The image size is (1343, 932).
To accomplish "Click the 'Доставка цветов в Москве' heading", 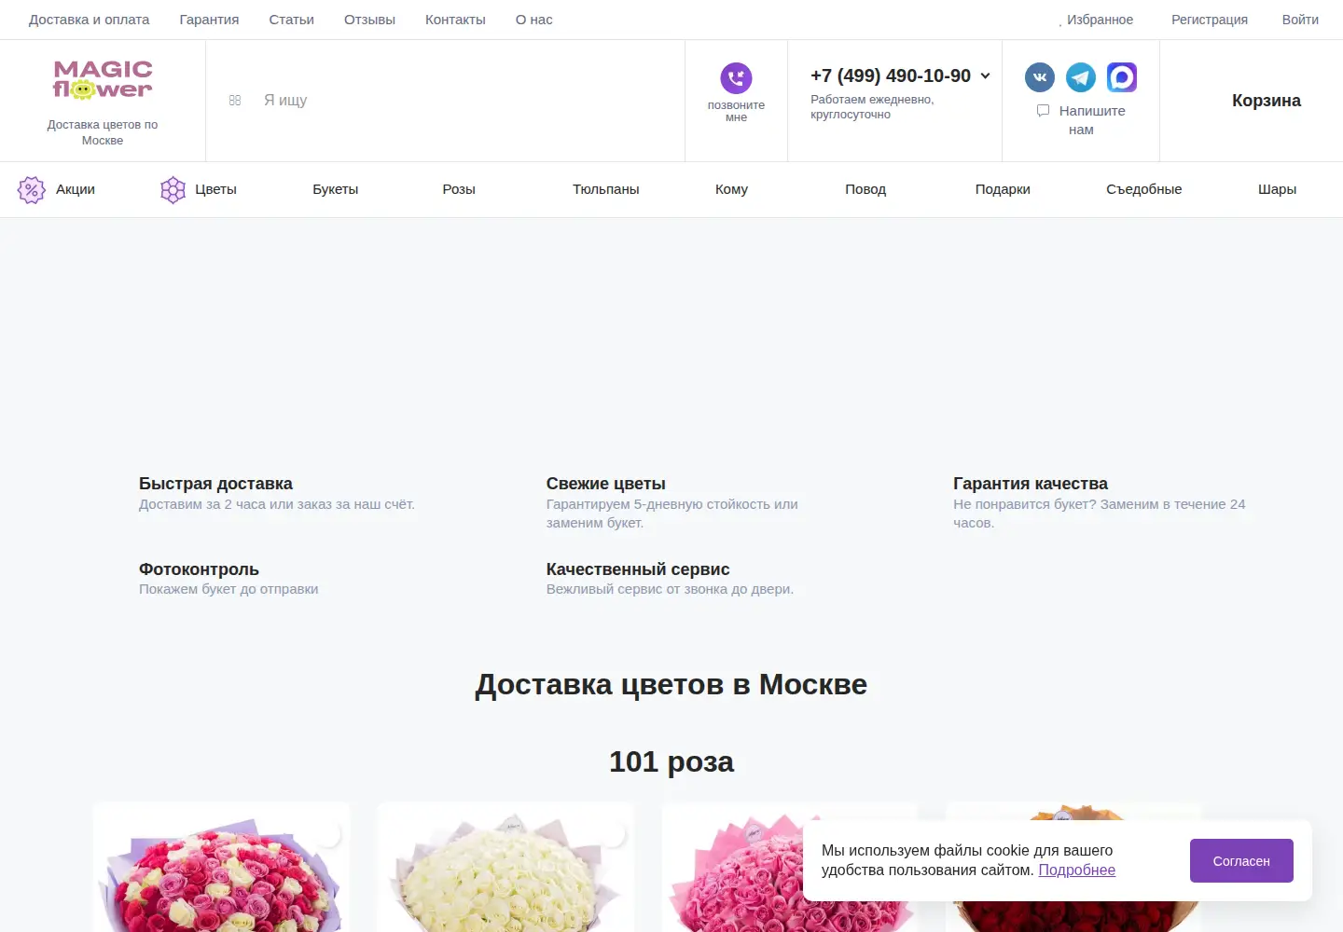I will click(671, 685).
